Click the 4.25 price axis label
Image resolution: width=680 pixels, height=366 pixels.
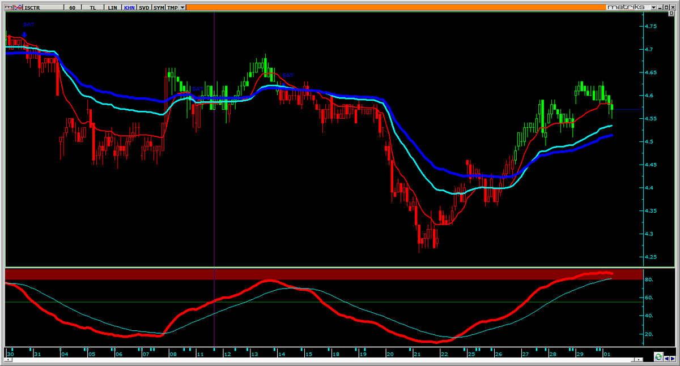[651, 257]
